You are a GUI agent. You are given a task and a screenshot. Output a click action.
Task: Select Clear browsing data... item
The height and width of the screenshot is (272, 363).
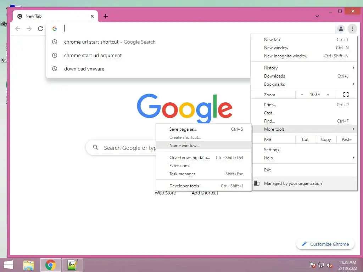click(203, 157)
